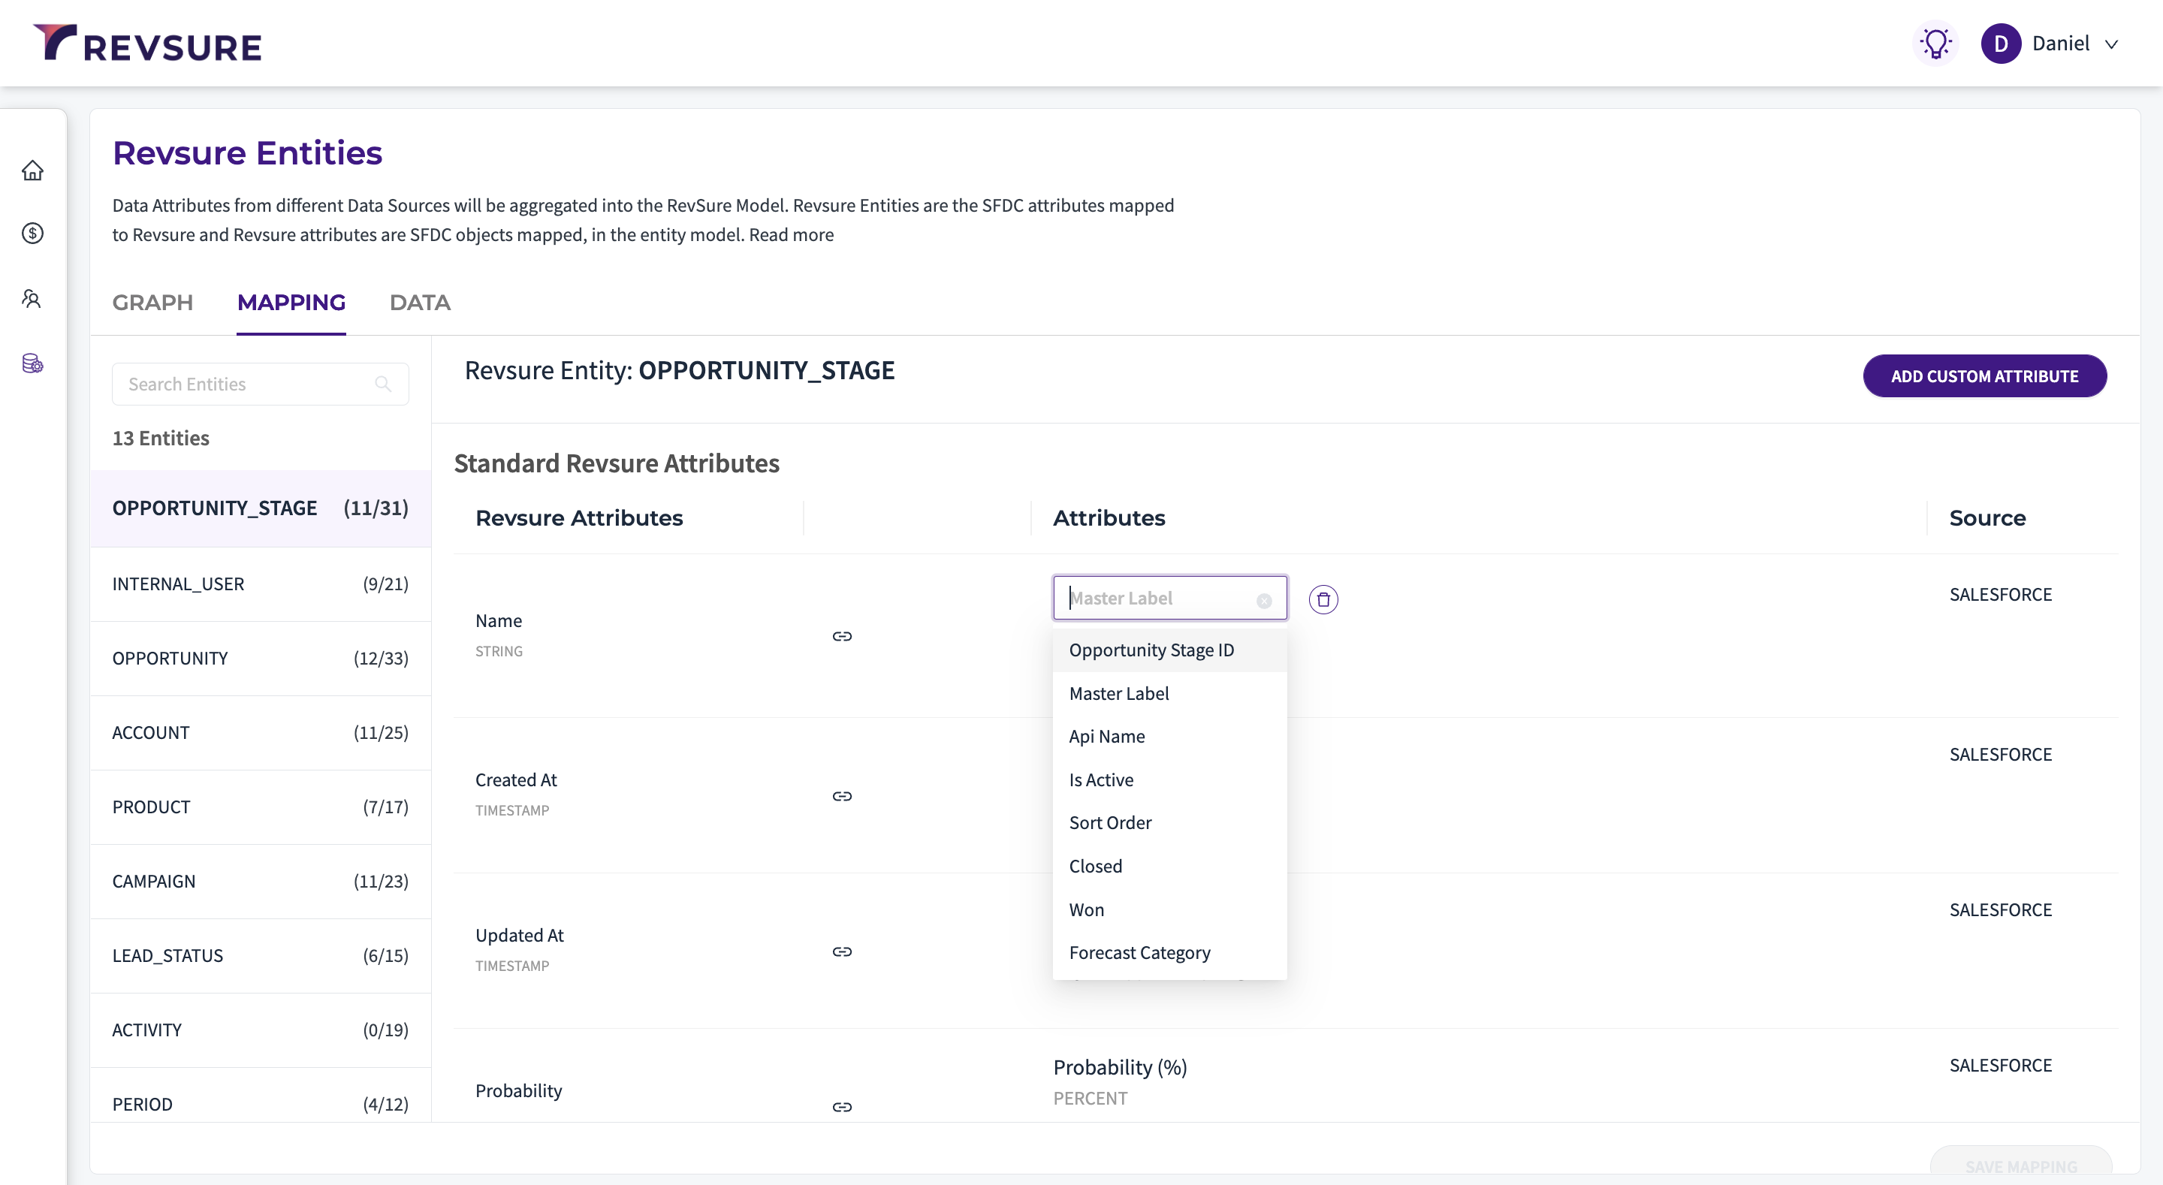Expand the Daniel user menu chevron
Screen dimensions: 2163x1185
[2111, 44]
